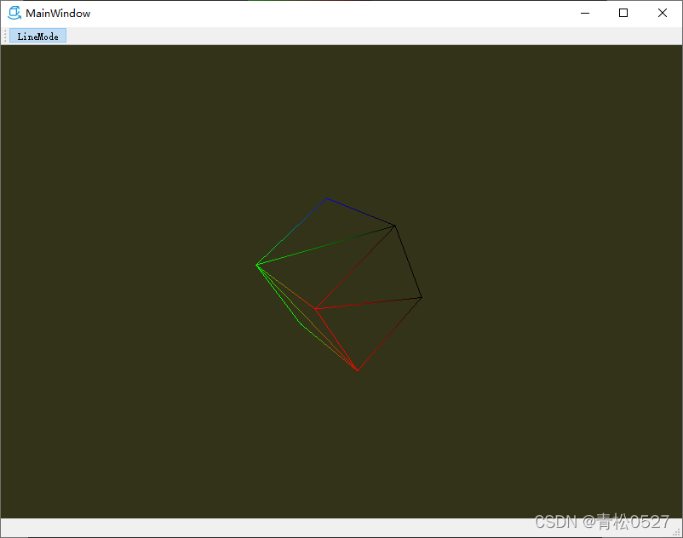Enable wireframe mode via the LineMode control
The width and height of the screenshot is (683, 538).
tap(37, 36)
